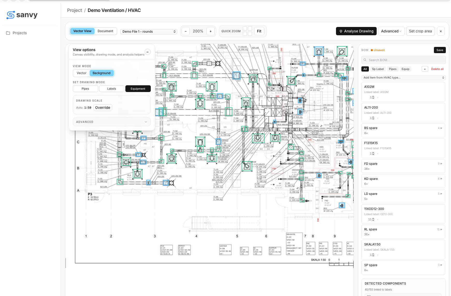Click zoom in plus button
Image resolution: width=451 pixels, height=296 pixels.
click(211, 31)
